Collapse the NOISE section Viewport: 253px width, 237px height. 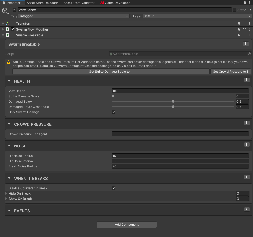pyautogui.click(x=9, y=146)
